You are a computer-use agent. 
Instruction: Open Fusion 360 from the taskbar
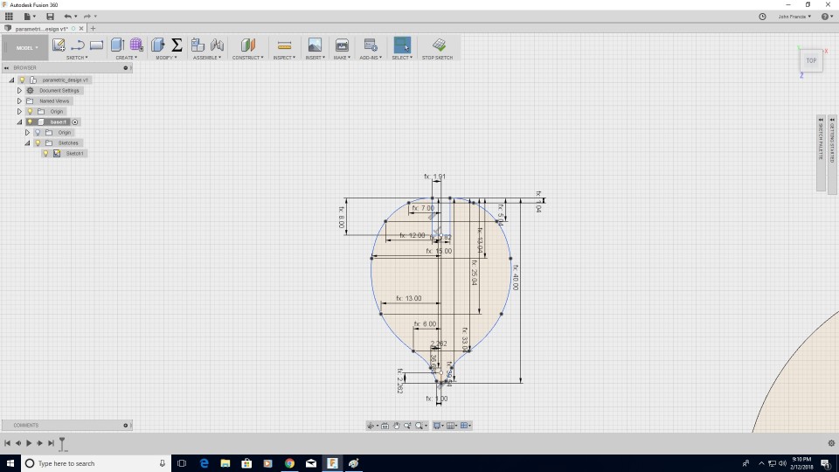tap(332, 463)
